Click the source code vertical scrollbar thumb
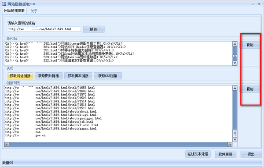Viewport: 264px width, 167px height. [x=235, y=56]
